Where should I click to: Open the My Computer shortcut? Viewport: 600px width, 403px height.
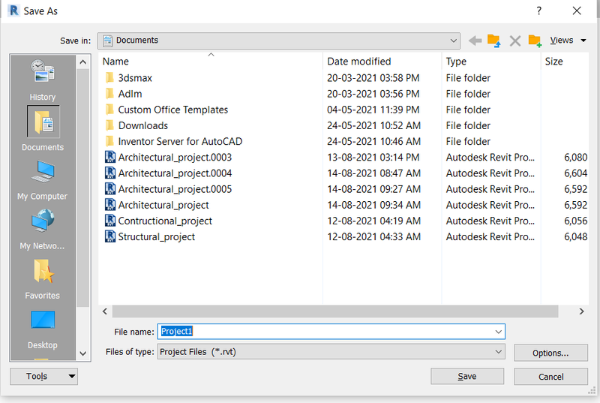click(43, 180)
